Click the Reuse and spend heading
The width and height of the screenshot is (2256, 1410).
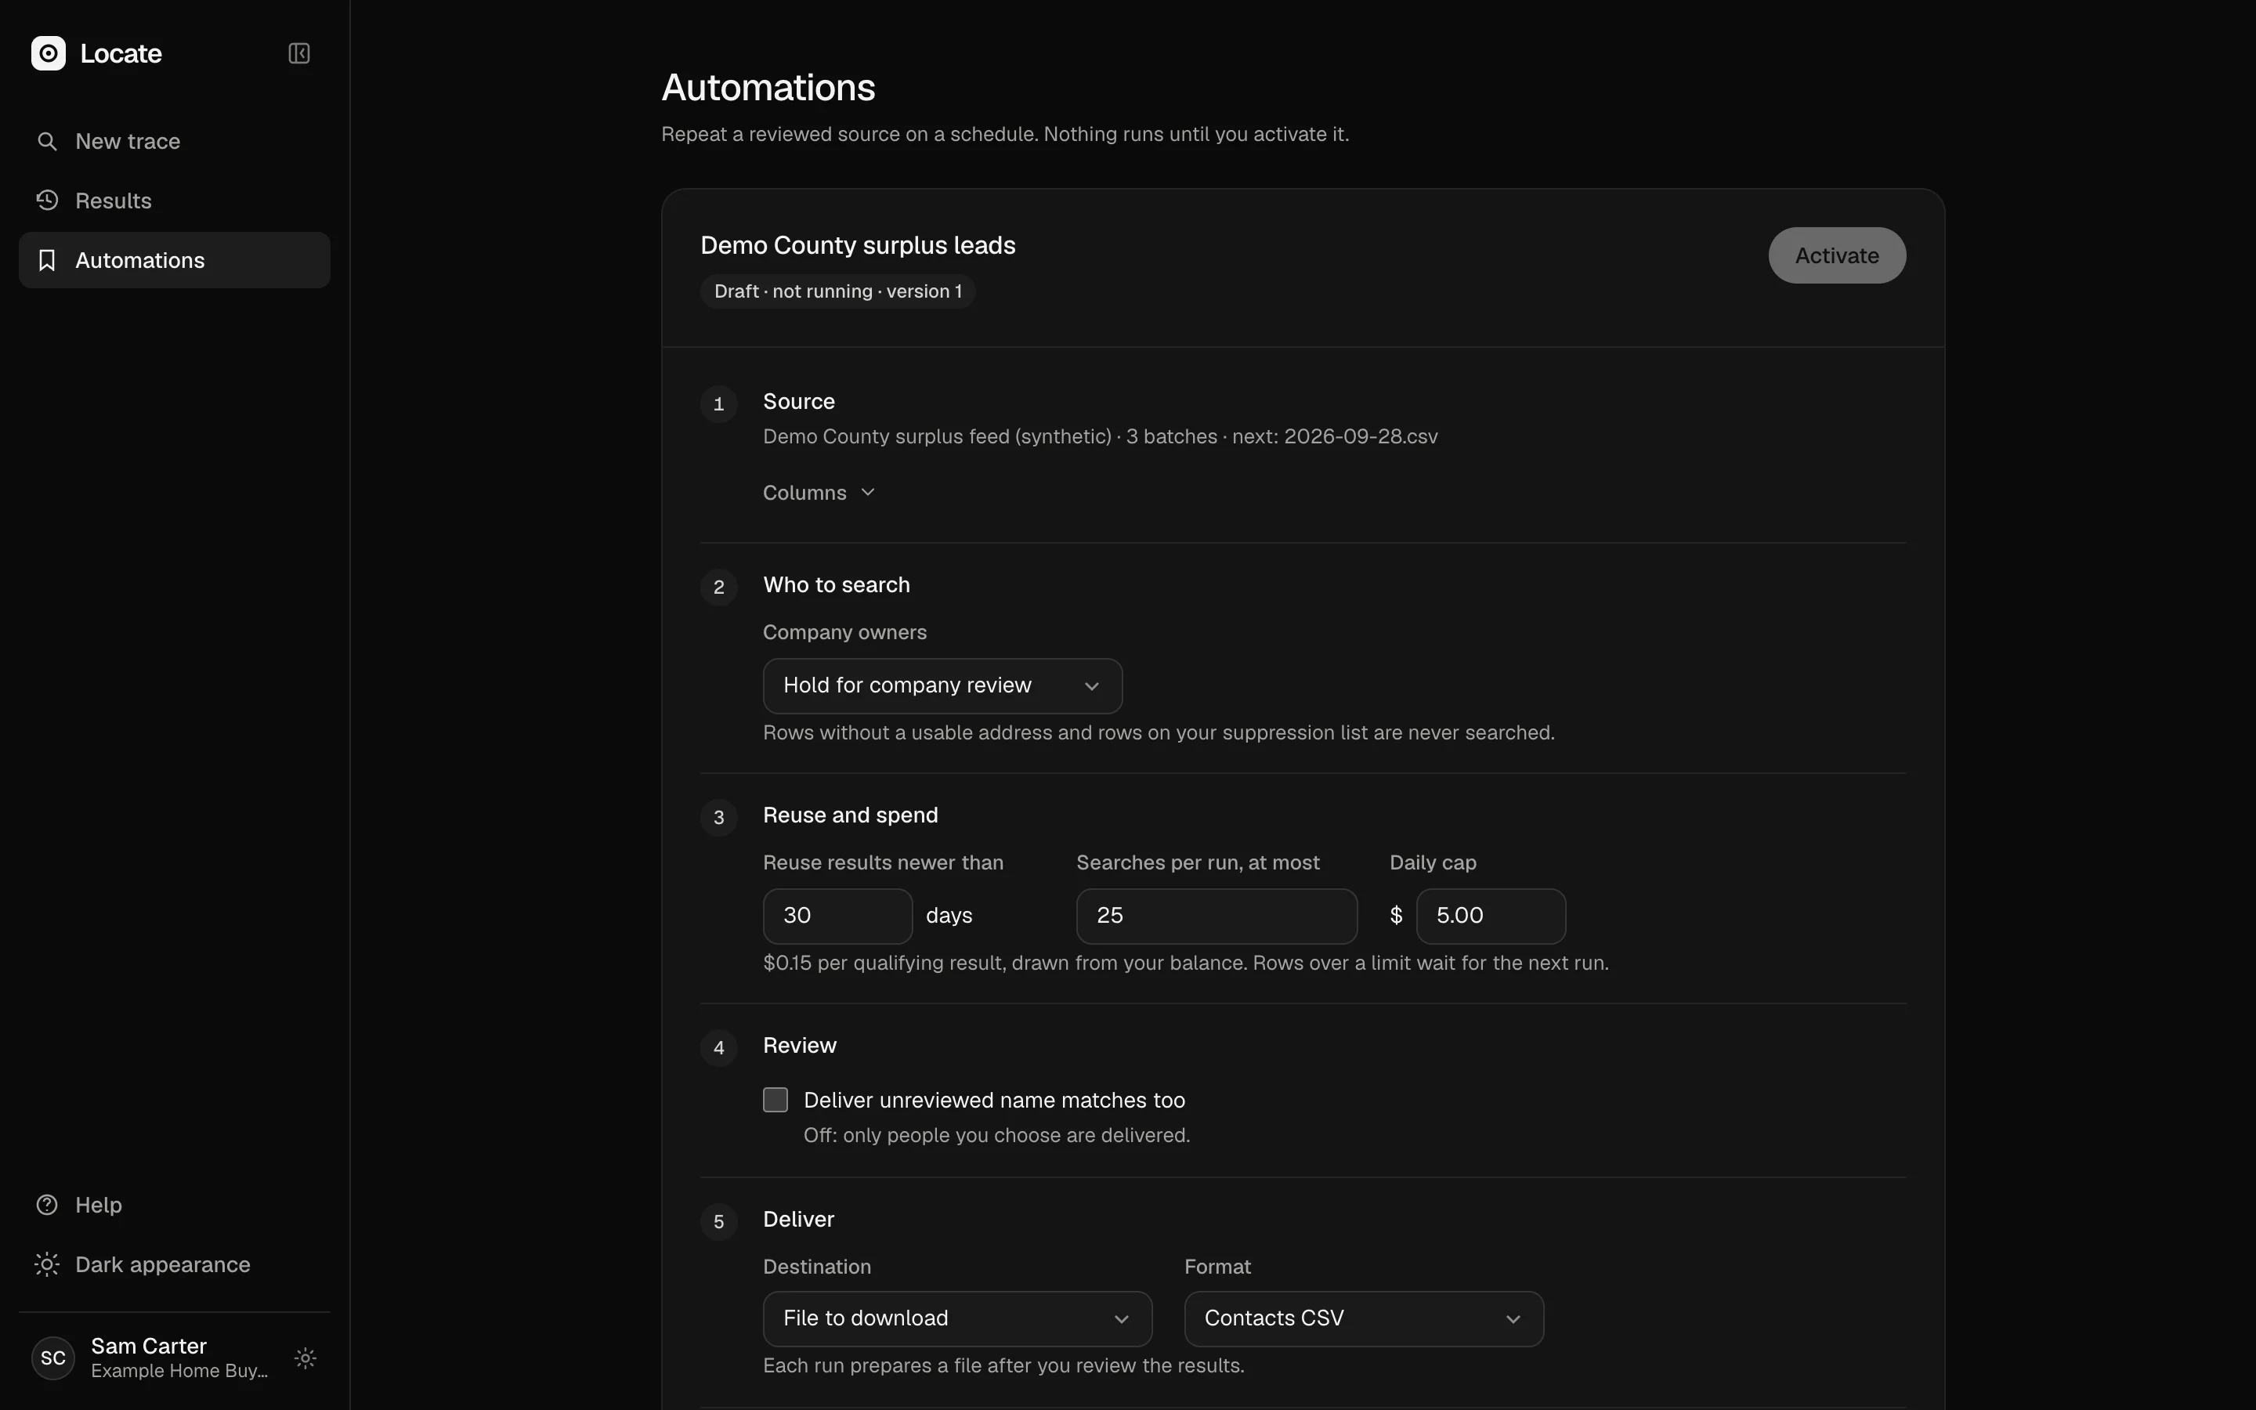click(x=850, y=815)
